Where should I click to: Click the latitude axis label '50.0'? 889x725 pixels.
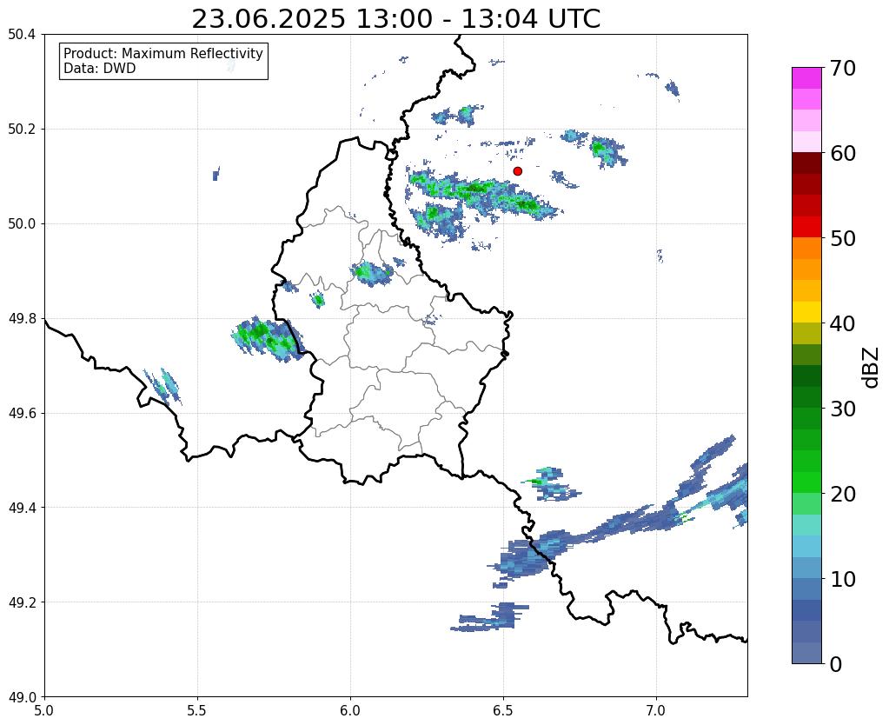22,224
